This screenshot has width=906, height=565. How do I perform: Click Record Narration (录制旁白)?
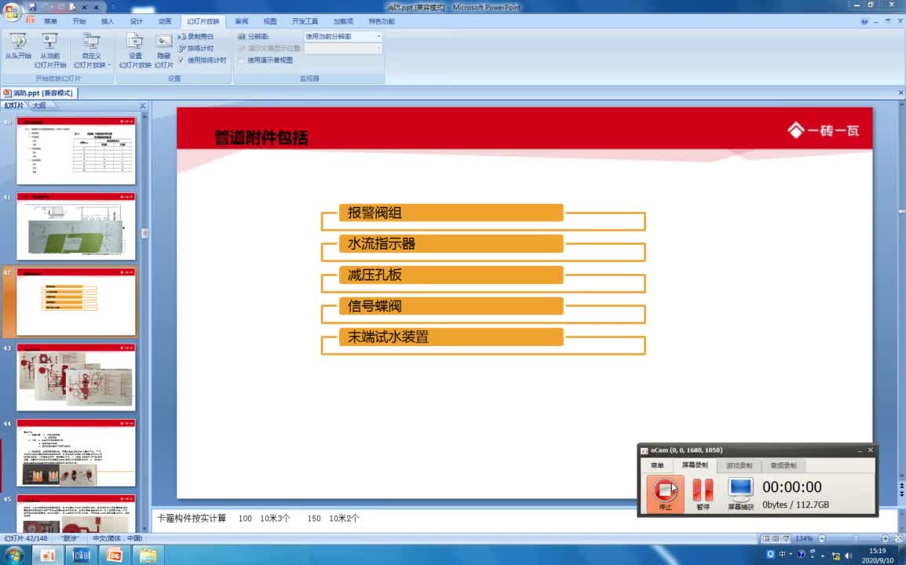[x=195, y=36]
